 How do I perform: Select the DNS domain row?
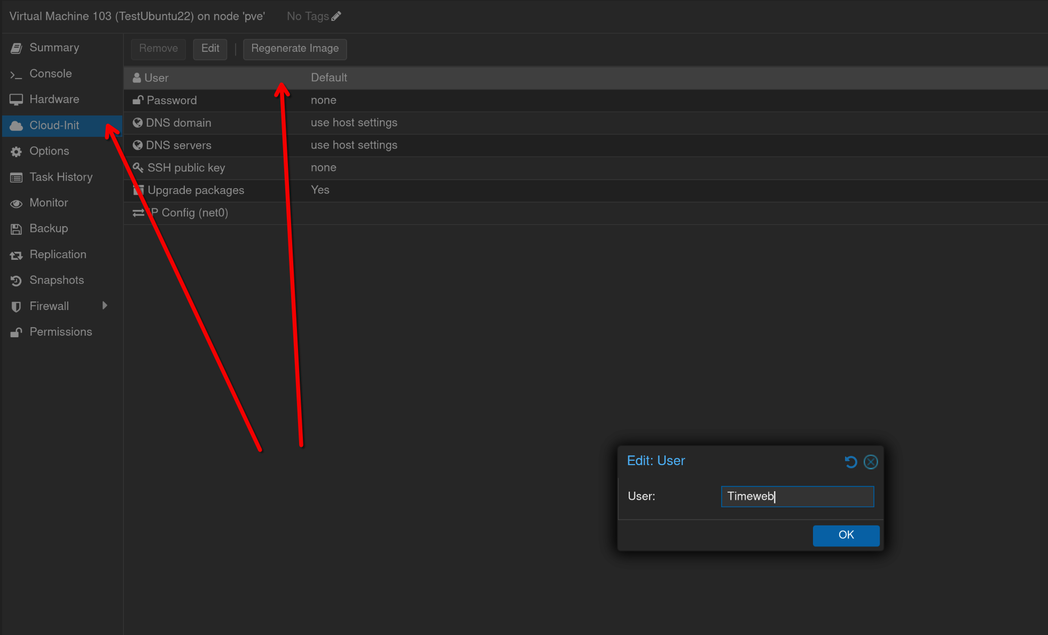tap(585, 123)
